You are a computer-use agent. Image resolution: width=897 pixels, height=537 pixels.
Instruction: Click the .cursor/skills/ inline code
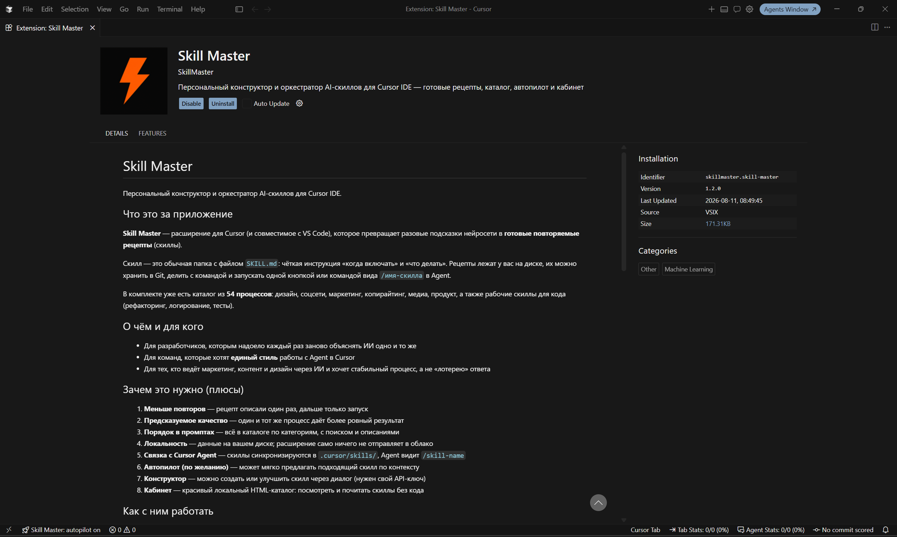[348, 455]
